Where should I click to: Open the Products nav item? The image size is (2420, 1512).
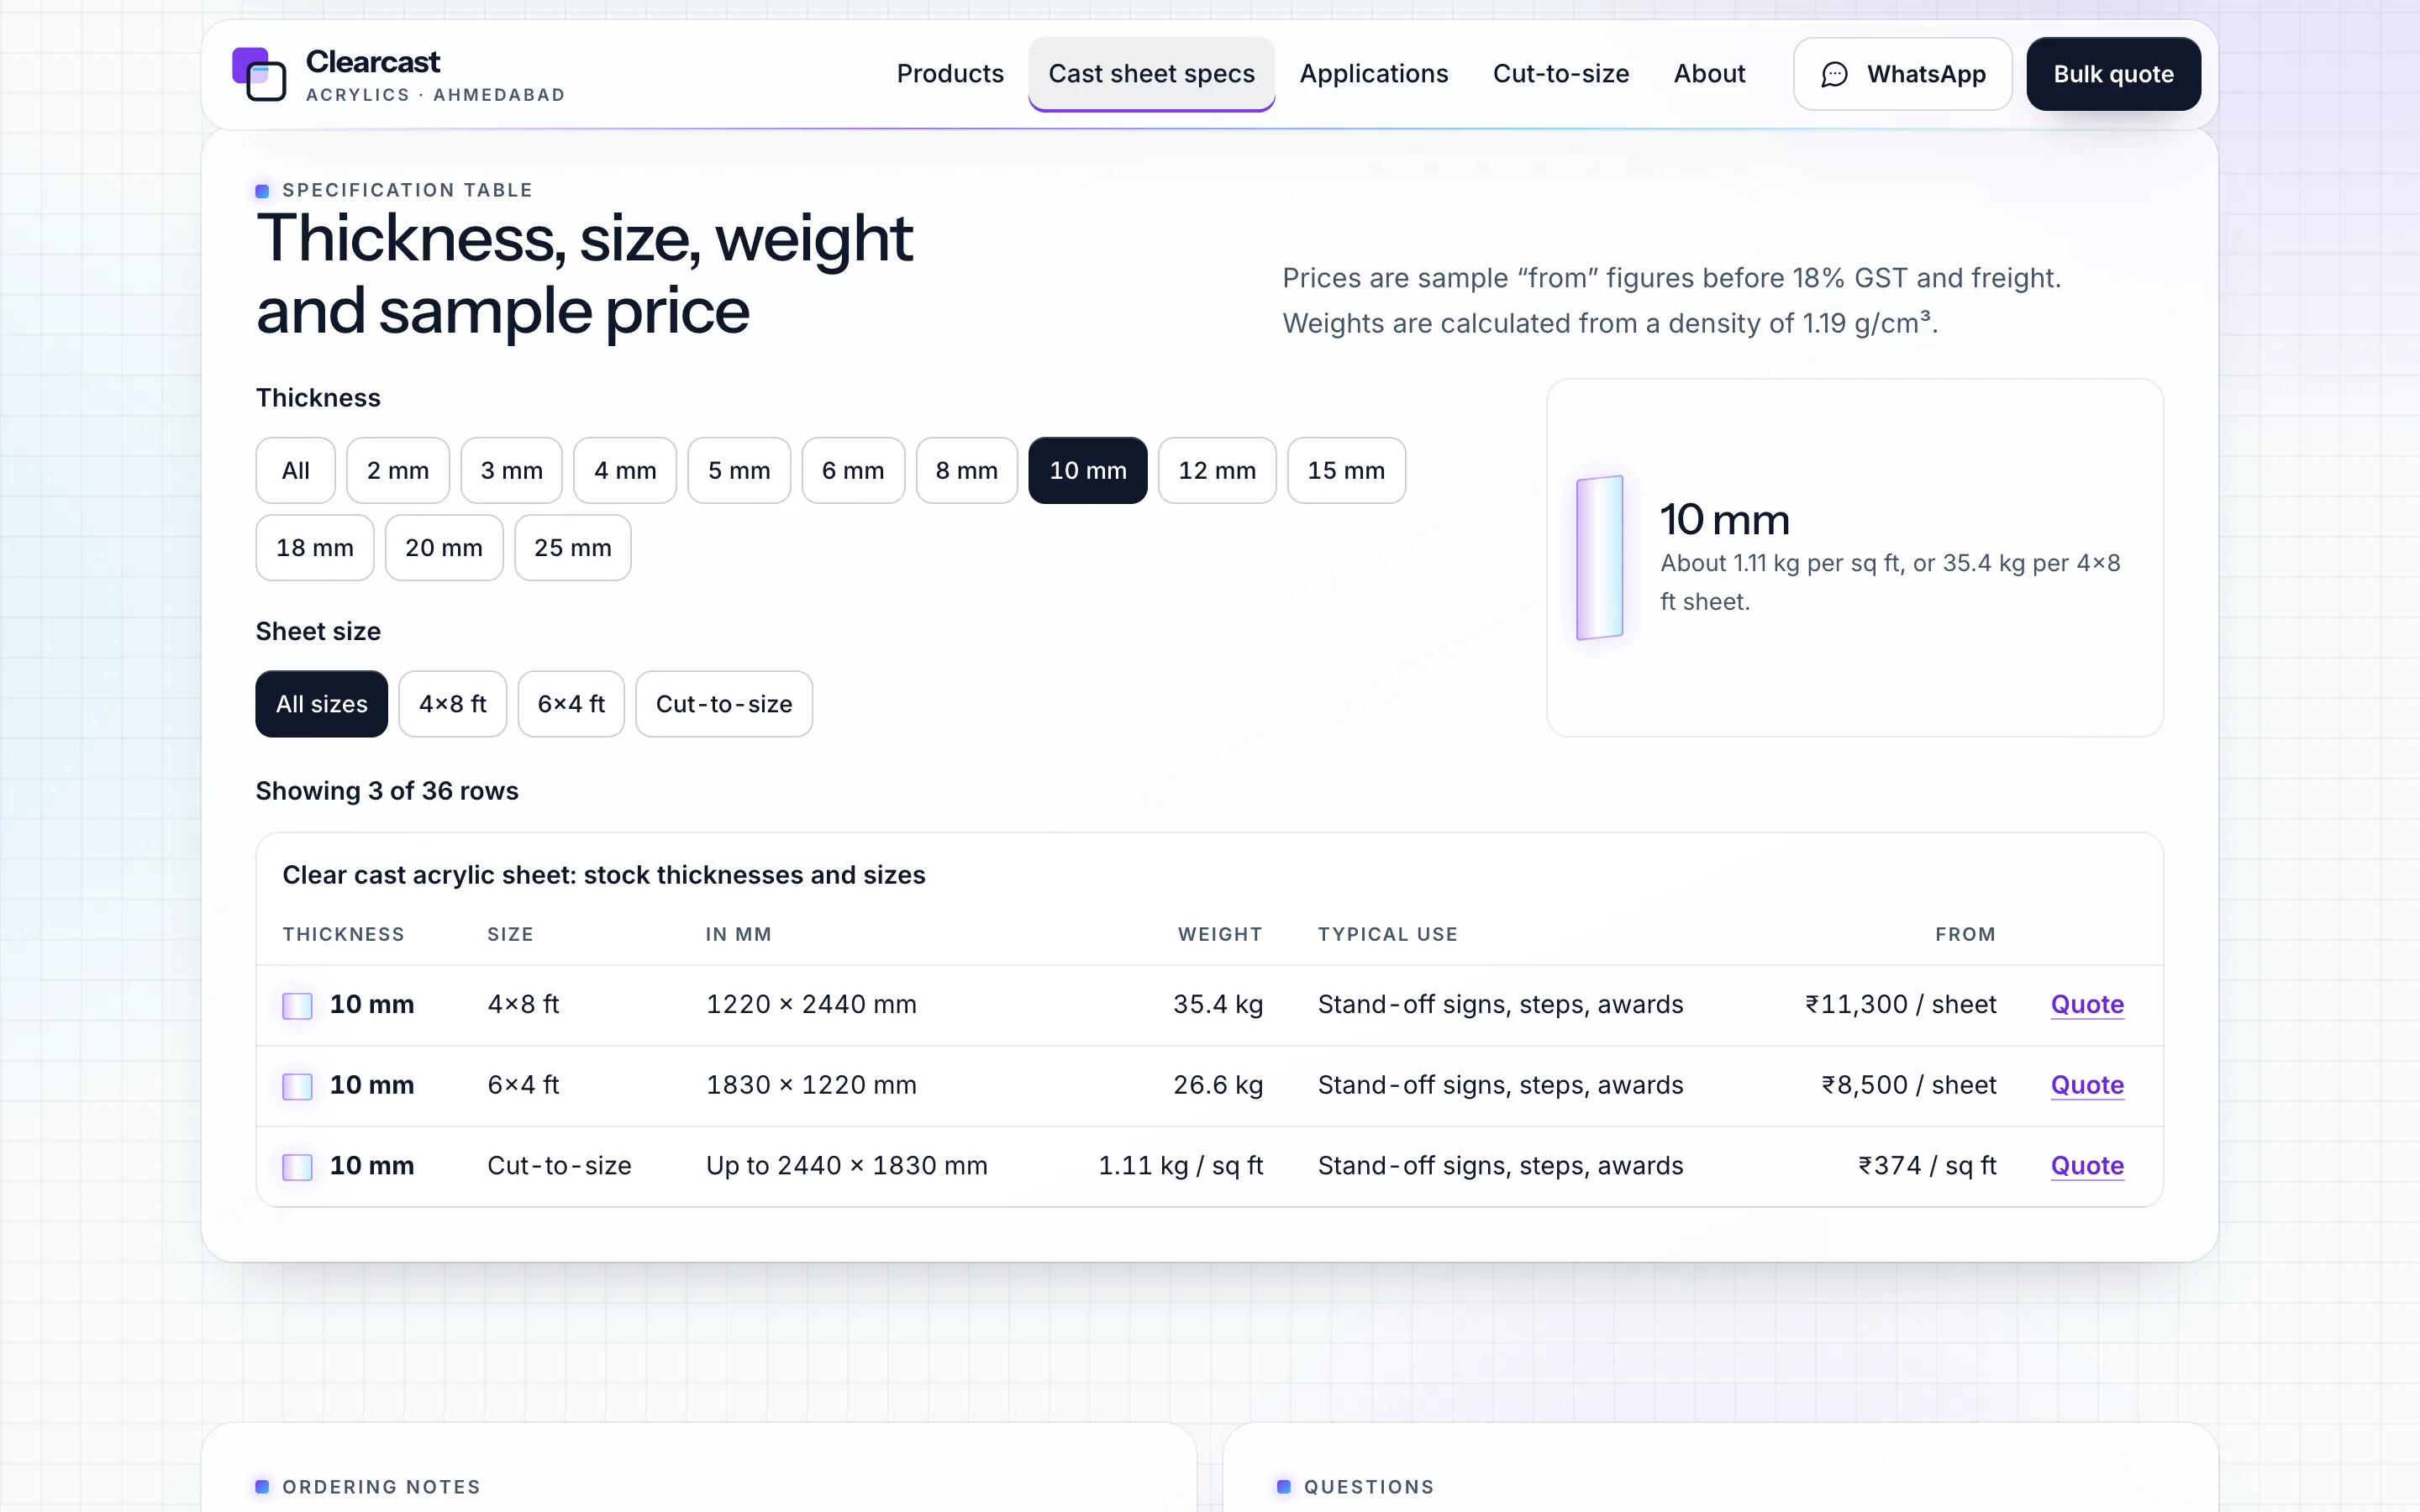point(950,74)
